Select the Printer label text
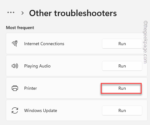 click(x=30, y=88)
